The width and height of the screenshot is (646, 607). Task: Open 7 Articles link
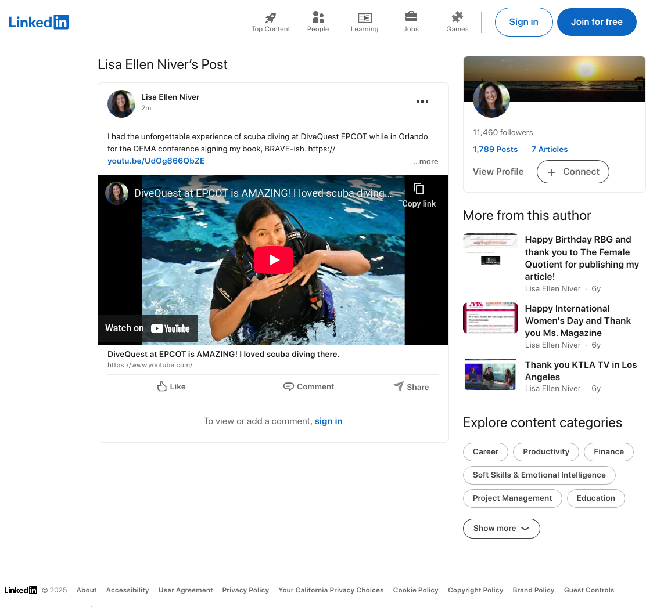[550, 149]
